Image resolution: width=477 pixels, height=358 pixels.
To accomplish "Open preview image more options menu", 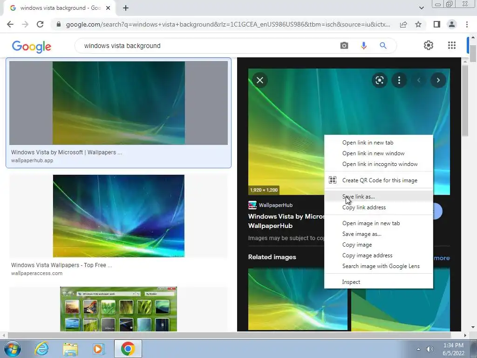I will pos(399,80).
